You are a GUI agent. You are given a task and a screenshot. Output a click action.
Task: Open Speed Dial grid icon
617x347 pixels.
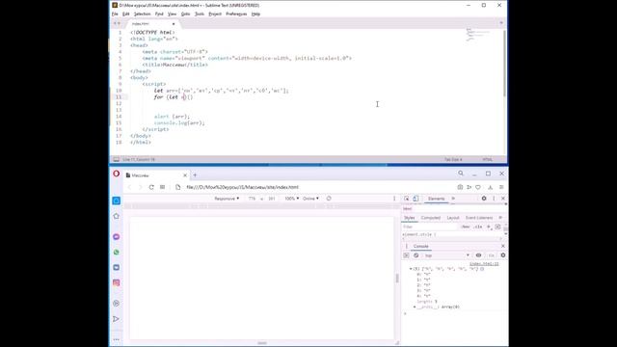[163, 187]
